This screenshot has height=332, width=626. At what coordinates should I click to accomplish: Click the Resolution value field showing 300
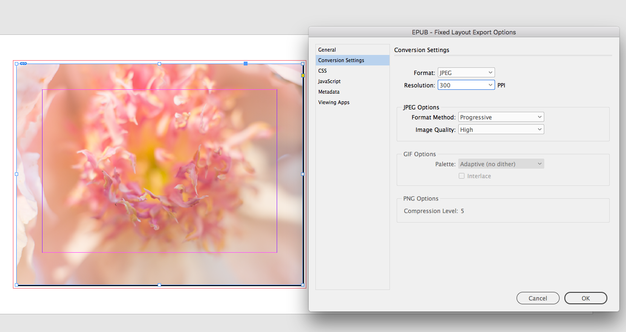(x=462, y=85)
